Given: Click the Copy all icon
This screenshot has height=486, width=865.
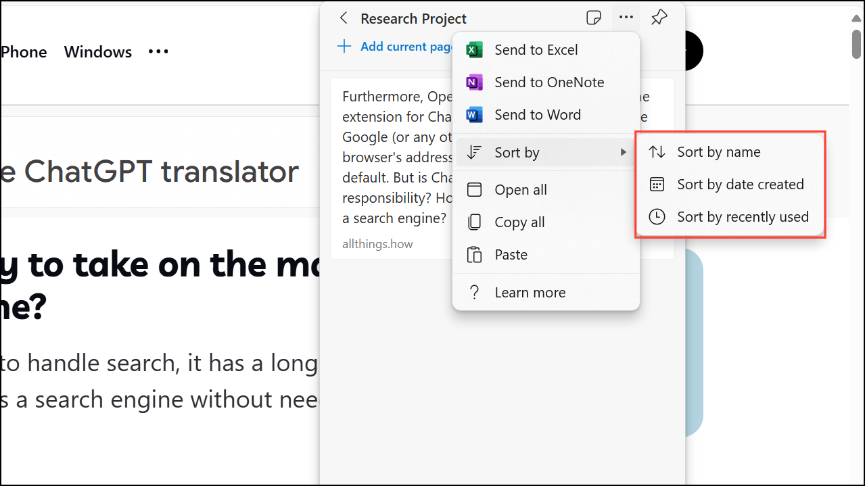Looking at the screenshot, I should (x=475, y=222).
